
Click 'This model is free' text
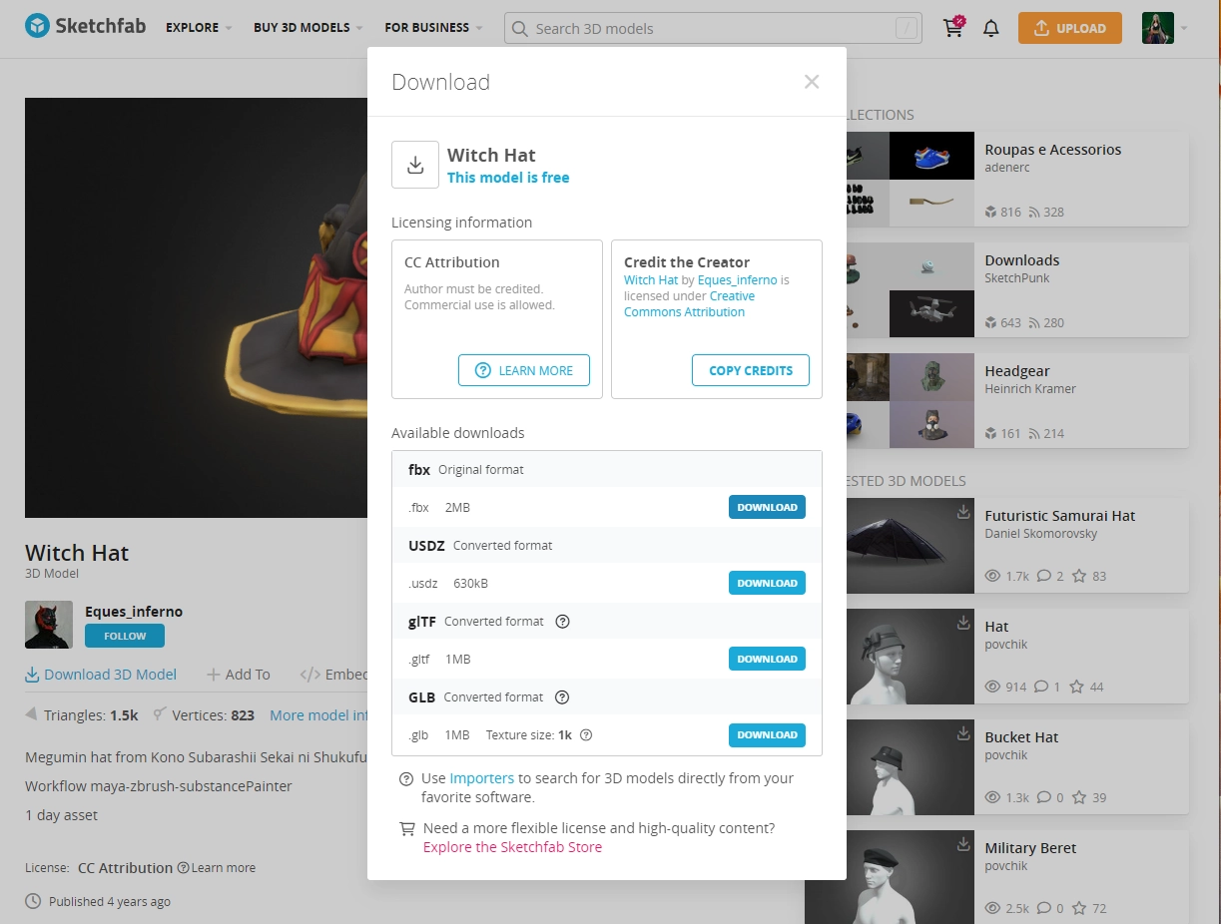[x=508, y=178]
